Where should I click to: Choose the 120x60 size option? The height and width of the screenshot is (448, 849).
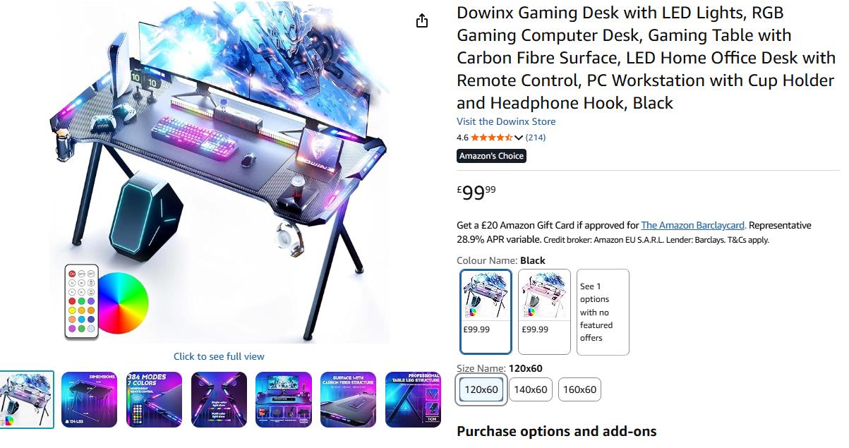(x=481, y=389)
